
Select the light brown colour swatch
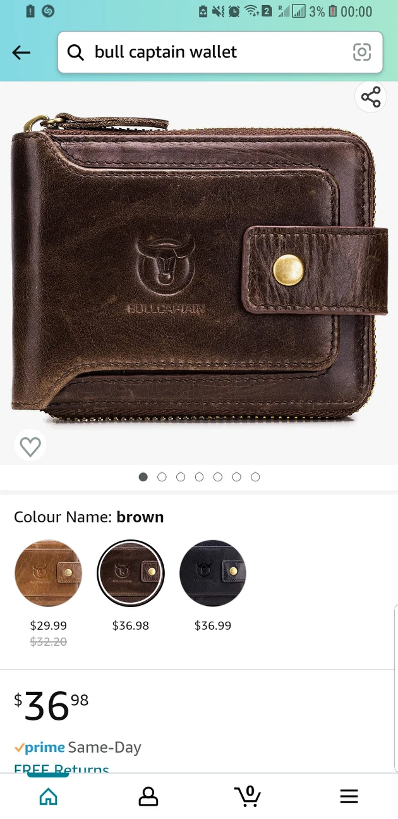click(x=49, y=574)
